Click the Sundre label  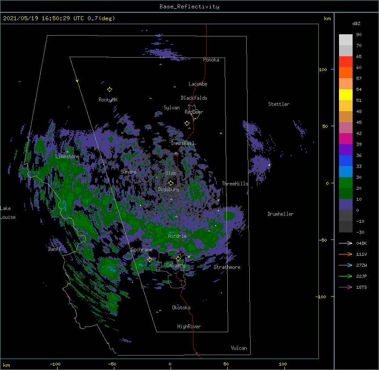coord(128,172)
